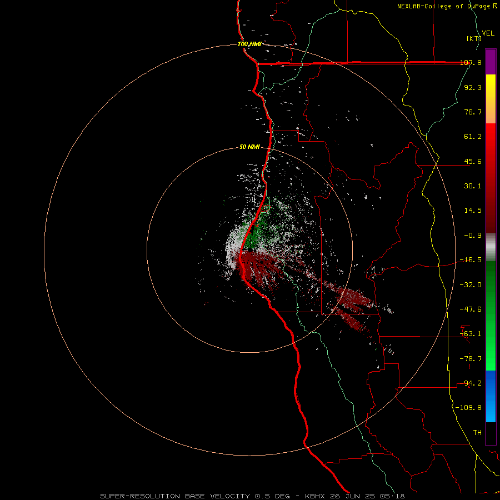Click the 50 NMI range ring label
The height and width of the screenshot is (500, 500).
point(249,147)
